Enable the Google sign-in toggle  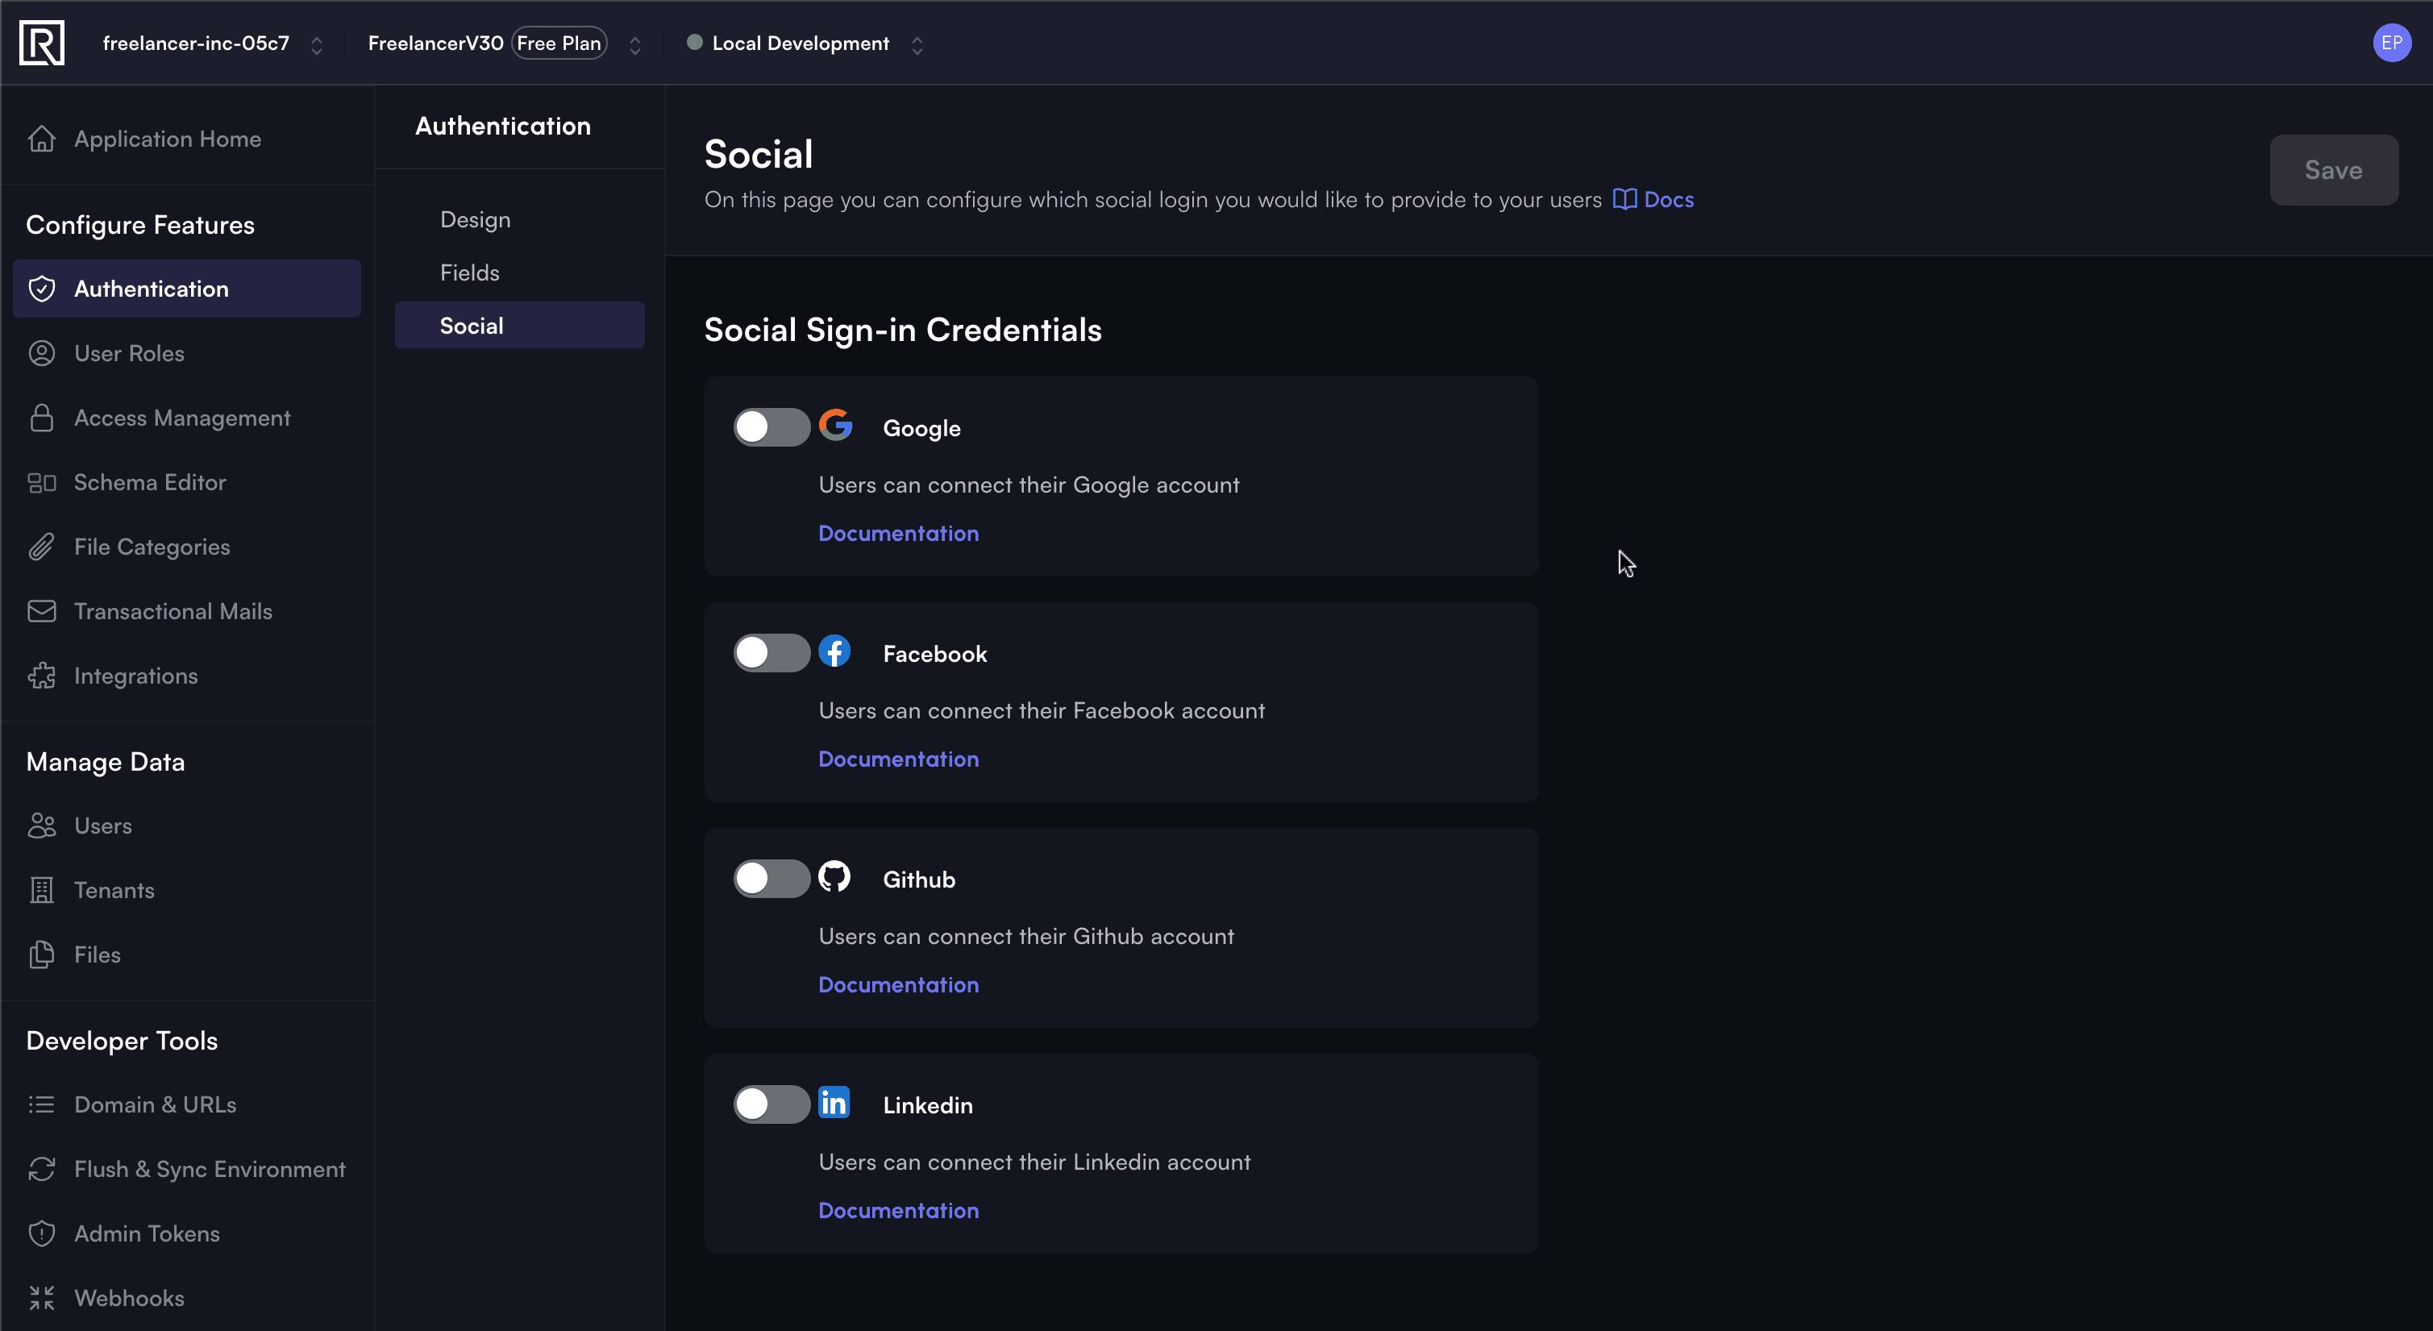771,427
